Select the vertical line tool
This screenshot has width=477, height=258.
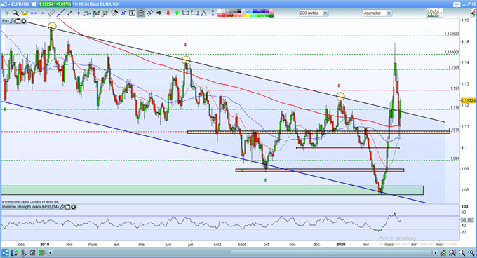[79, 13]
